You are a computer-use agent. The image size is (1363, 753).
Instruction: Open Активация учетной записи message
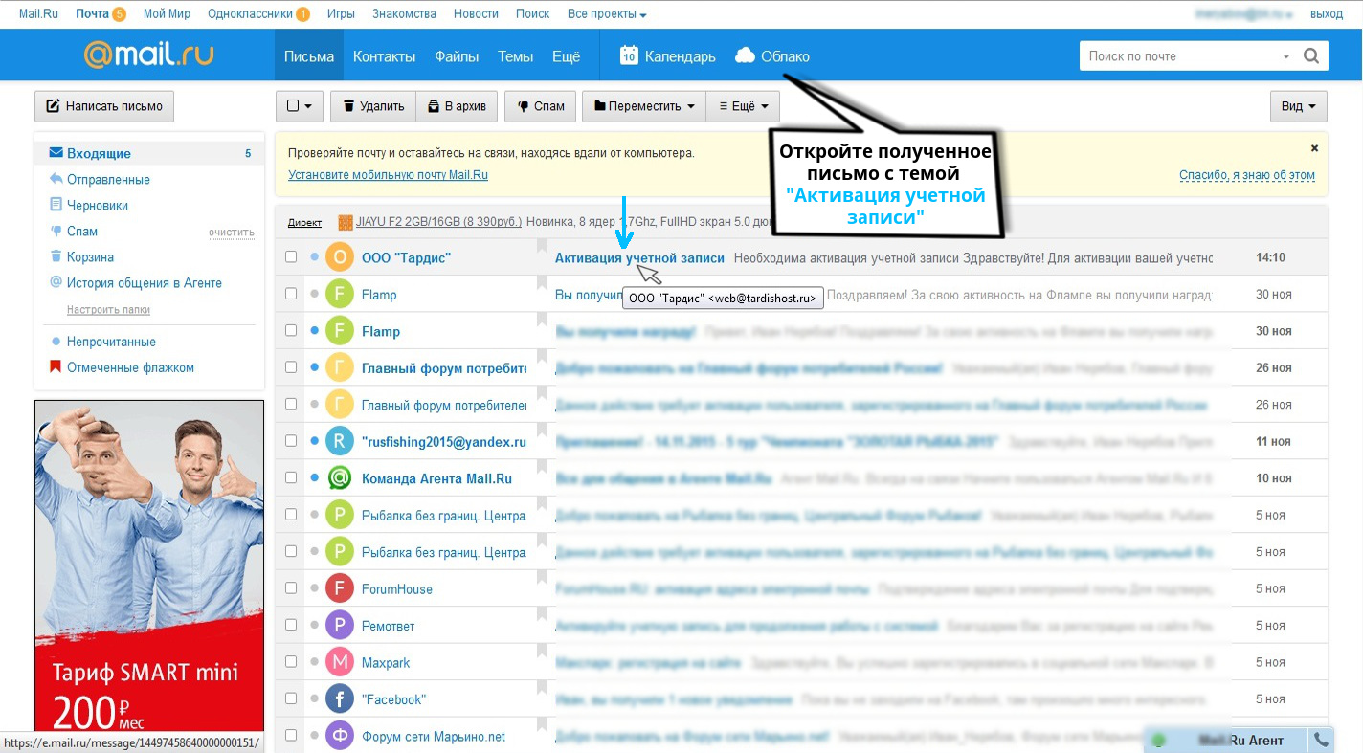(639, 257)
